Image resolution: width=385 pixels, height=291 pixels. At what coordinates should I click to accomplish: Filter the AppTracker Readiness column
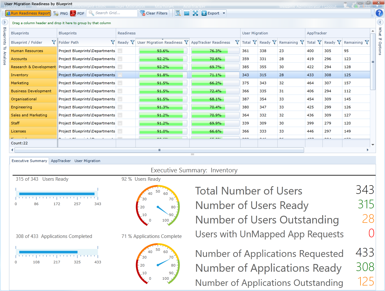(237, 42)
